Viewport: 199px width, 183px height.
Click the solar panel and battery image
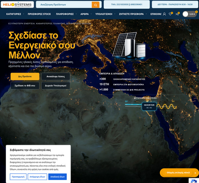pos(129,45)
